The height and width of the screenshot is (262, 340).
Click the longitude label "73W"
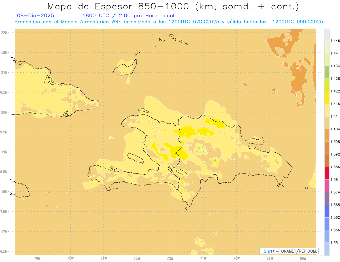137,258
